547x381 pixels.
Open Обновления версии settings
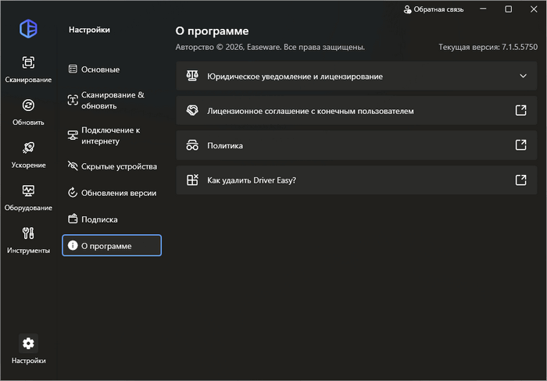point(112,193)
